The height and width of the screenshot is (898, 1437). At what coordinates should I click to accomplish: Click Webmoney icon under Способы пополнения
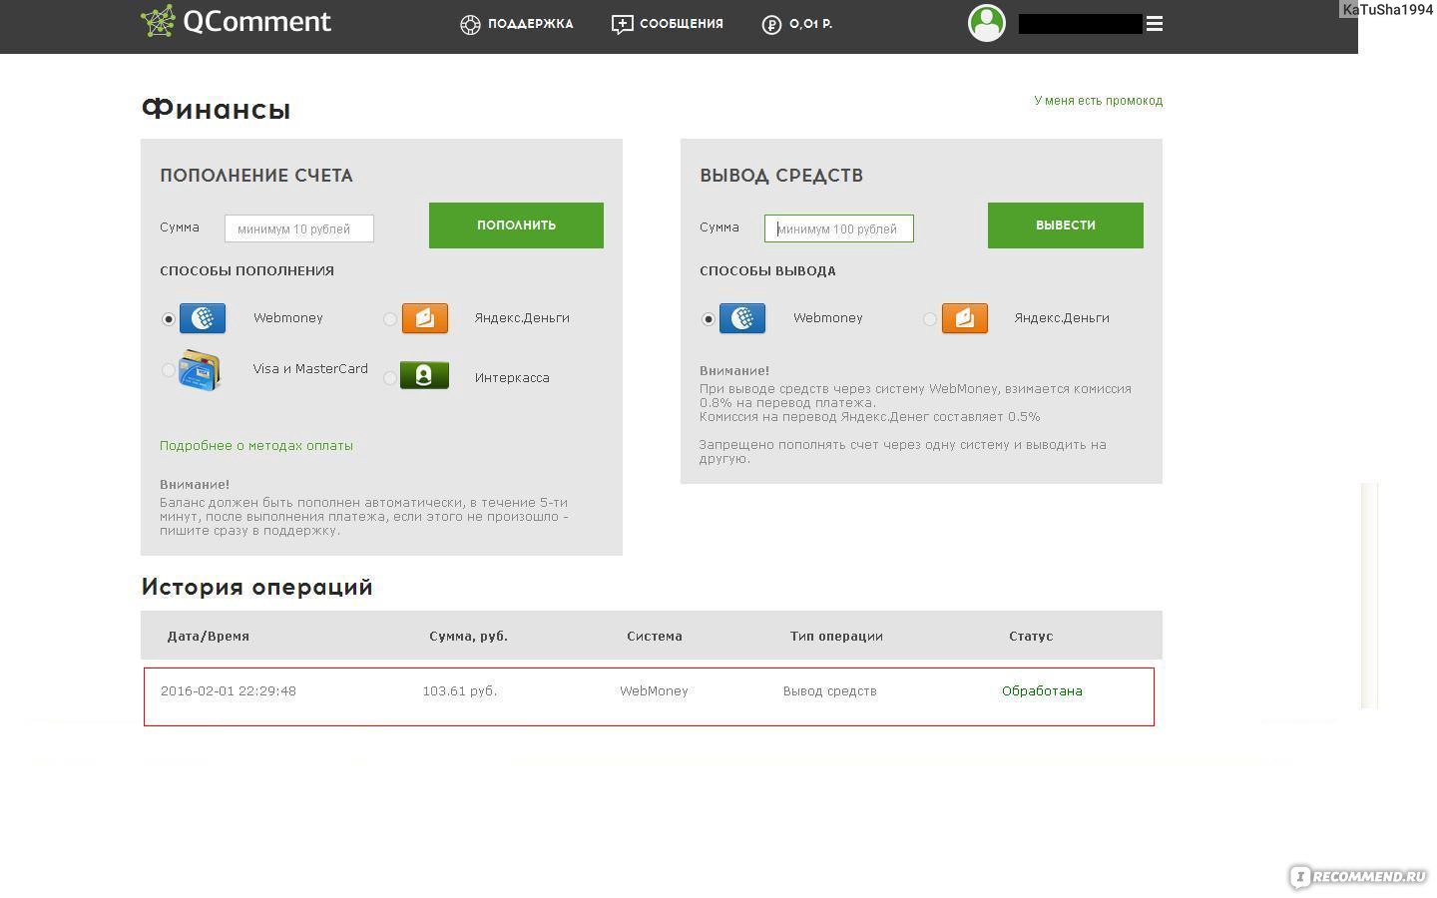(x=203, y=318)
